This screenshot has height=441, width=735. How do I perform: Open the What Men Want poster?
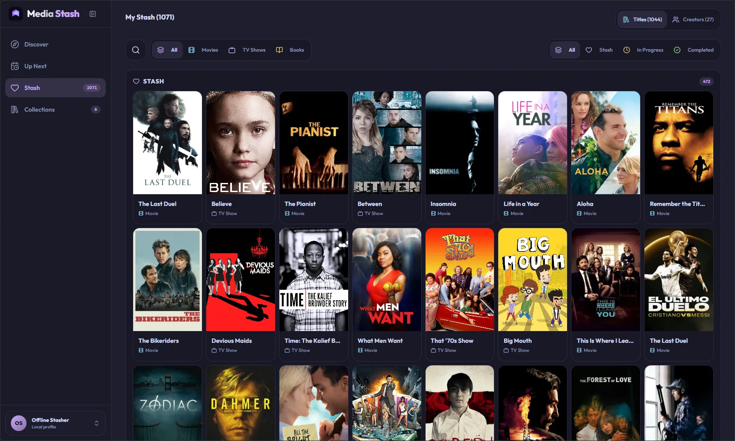tap(387, 280)
